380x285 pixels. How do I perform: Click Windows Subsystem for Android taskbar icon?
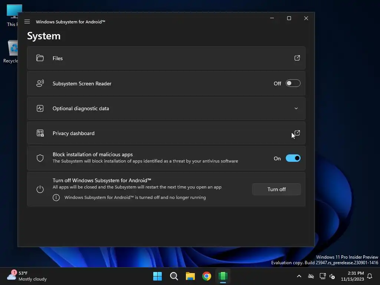pyautogui.click(x=223, y=276)
